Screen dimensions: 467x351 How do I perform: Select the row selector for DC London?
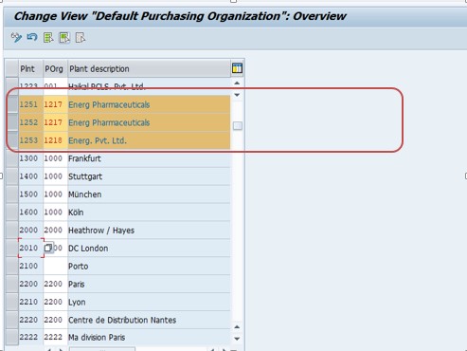(x=12, y=248)
